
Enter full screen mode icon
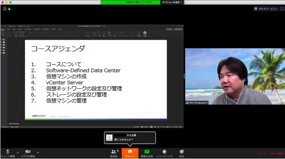[282, 8]
